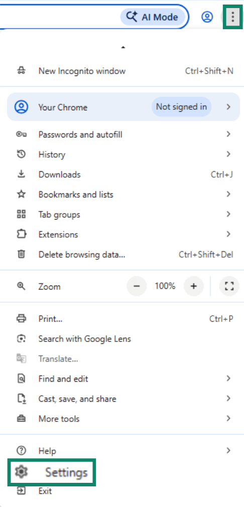Click the Translate icon
244x507 pixels.
[x=21, y=358]
